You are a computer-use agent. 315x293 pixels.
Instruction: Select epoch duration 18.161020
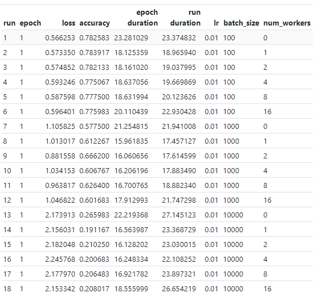coord(131,68)
